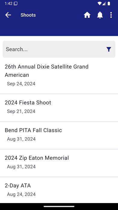Go to the home screen icon
The image size is (118, 210).
(x=87, y=15)
